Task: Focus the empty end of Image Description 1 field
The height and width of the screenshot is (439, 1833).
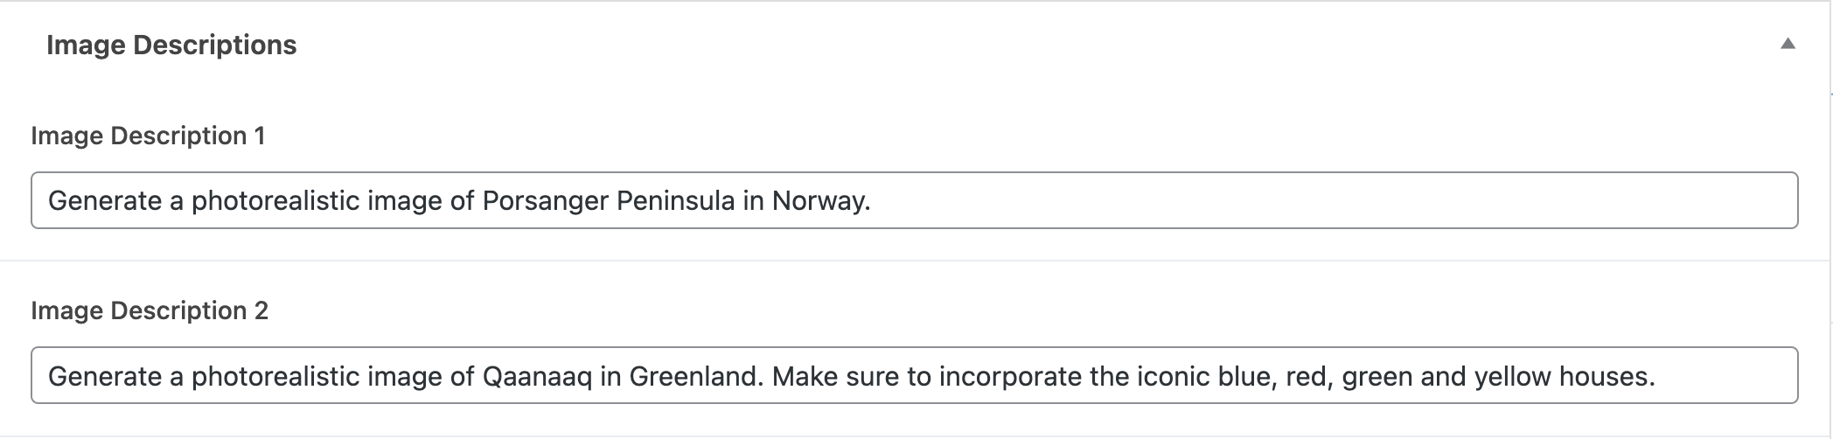Action: coord(1312,201)
